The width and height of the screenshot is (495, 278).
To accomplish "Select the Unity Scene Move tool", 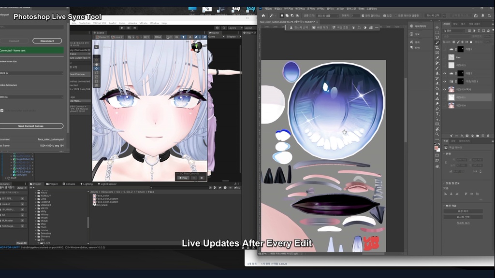I will 97,69.
